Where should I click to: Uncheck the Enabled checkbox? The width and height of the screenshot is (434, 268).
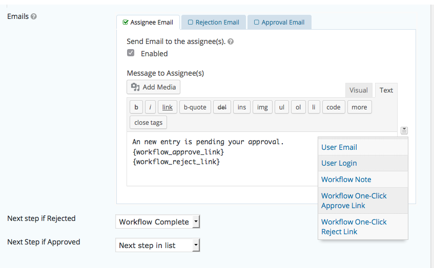click(131, 53)
